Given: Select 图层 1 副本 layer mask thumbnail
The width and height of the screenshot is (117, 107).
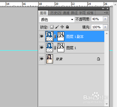Looking at the screenshot, I should [x=61, y=36].
